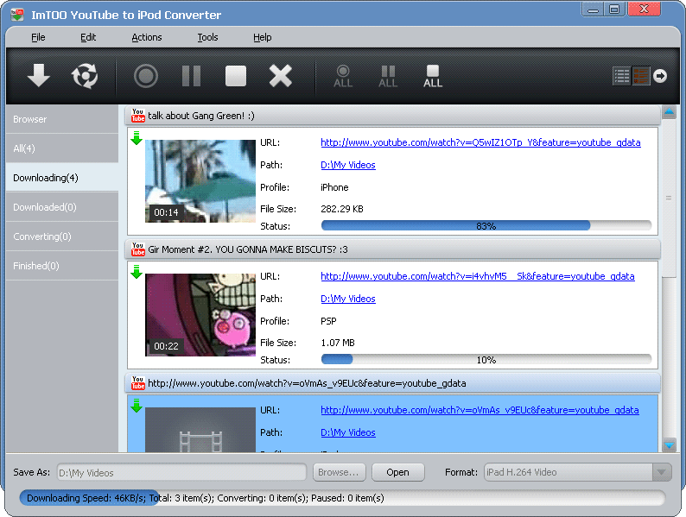Switch to detailed thumbnail view icon
This screenshot has height=517, width=686.
pos(641,76)
